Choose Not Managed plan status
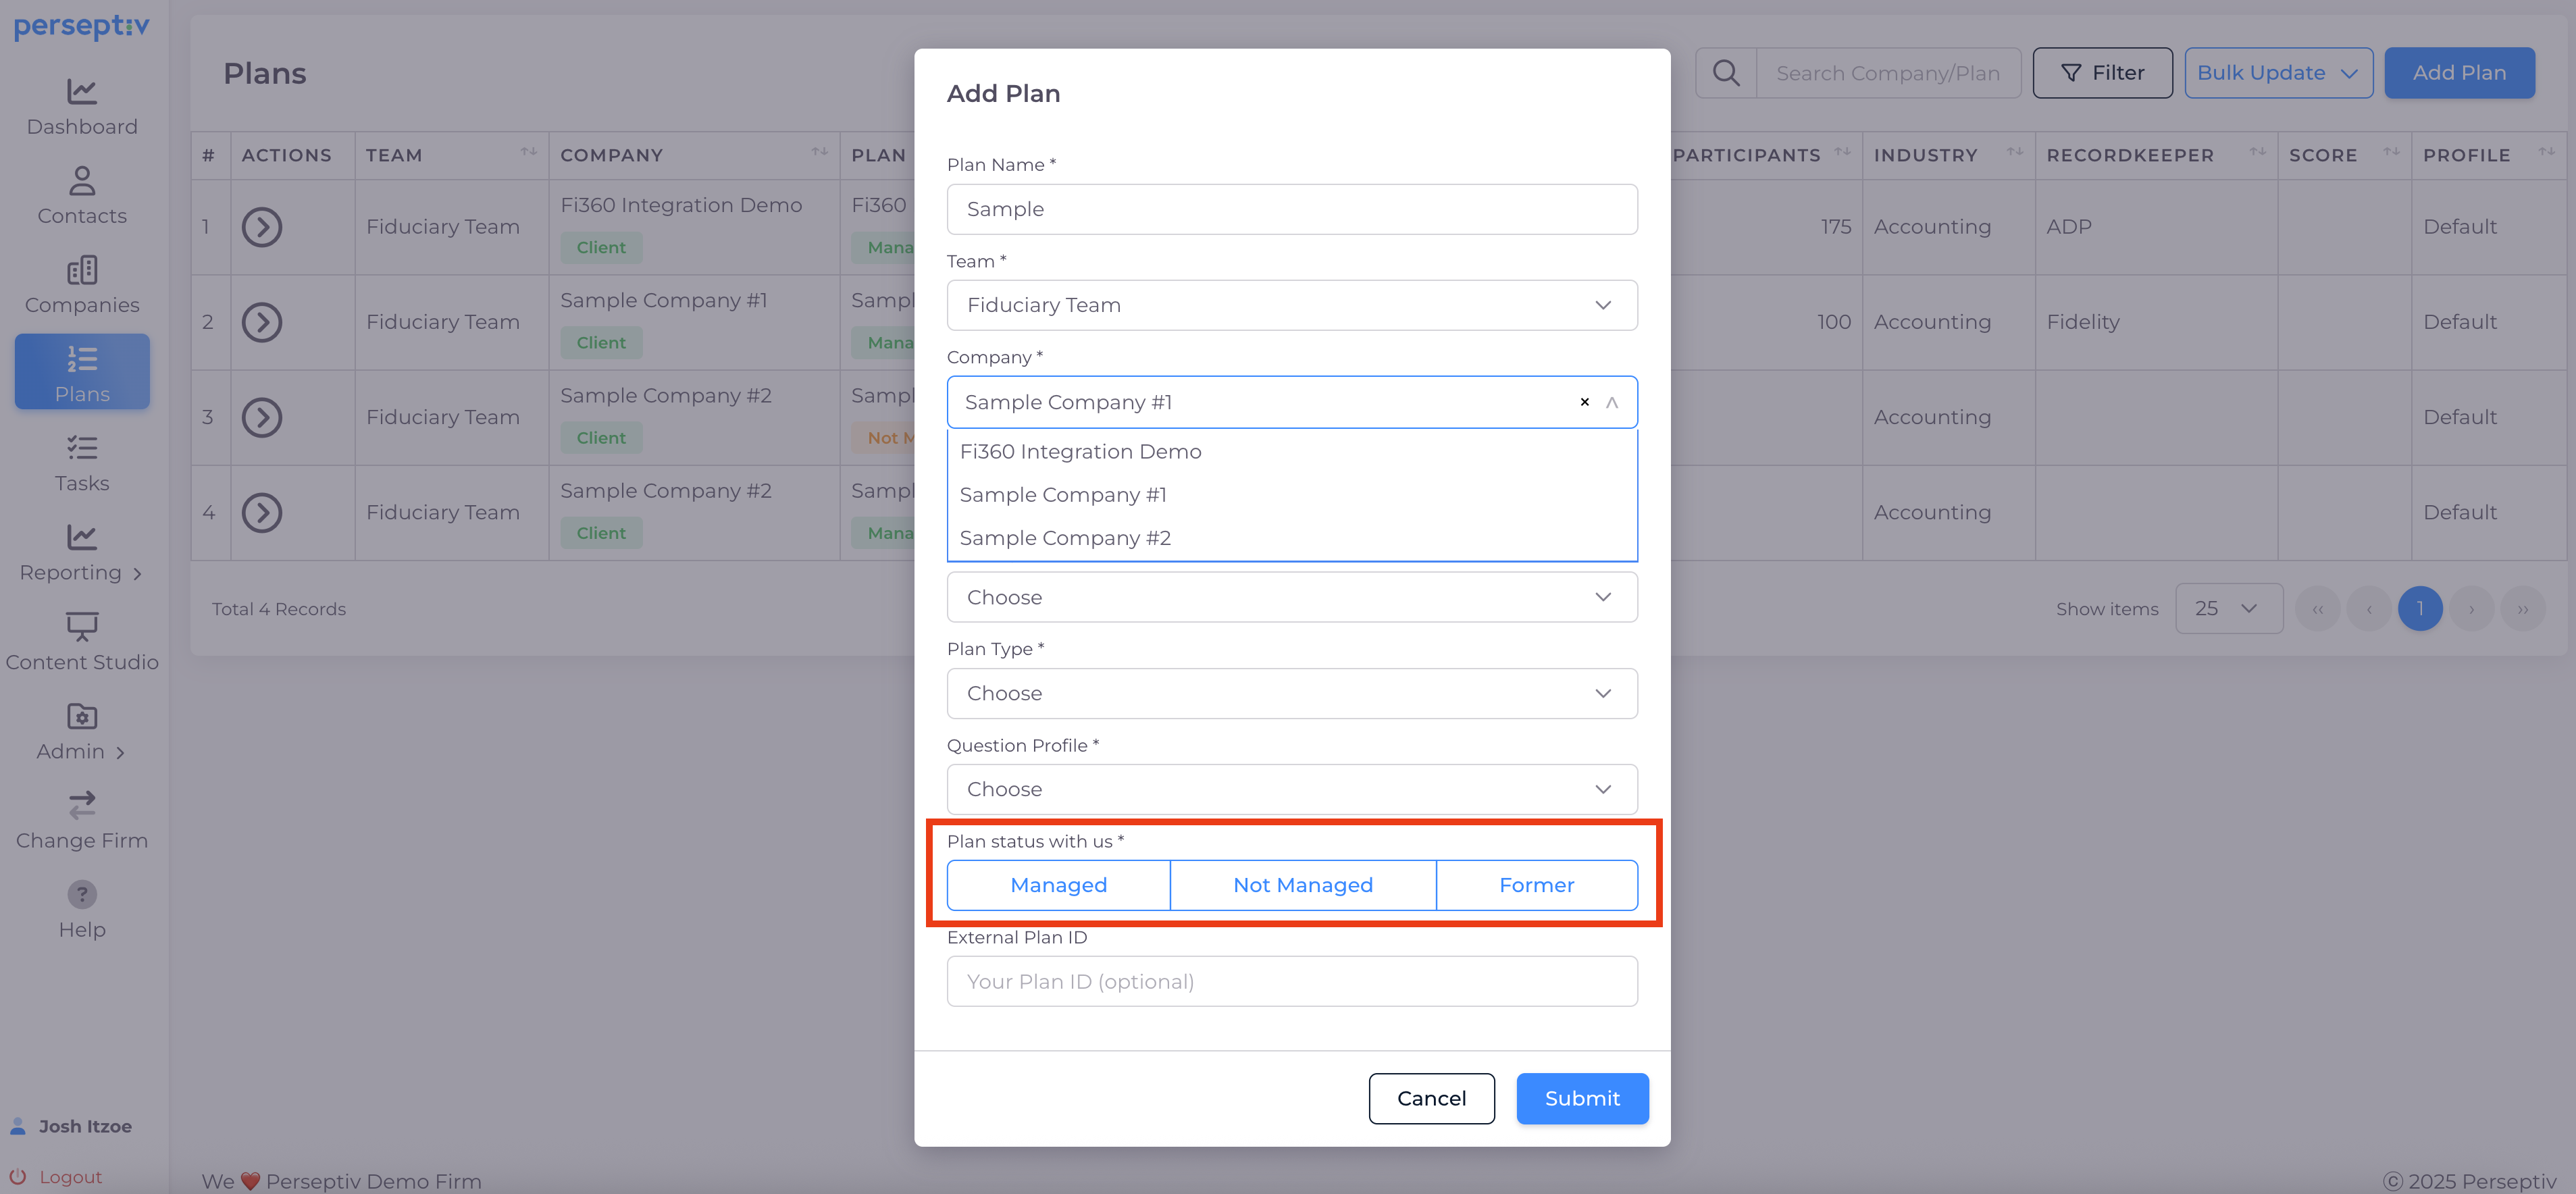Viewport: 2576px width, 1194px height. point(1302,885)
